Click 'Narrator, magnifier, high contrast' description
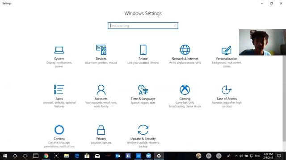The width and height of the screenshot is (286, 160). click(x=227, y=104)
